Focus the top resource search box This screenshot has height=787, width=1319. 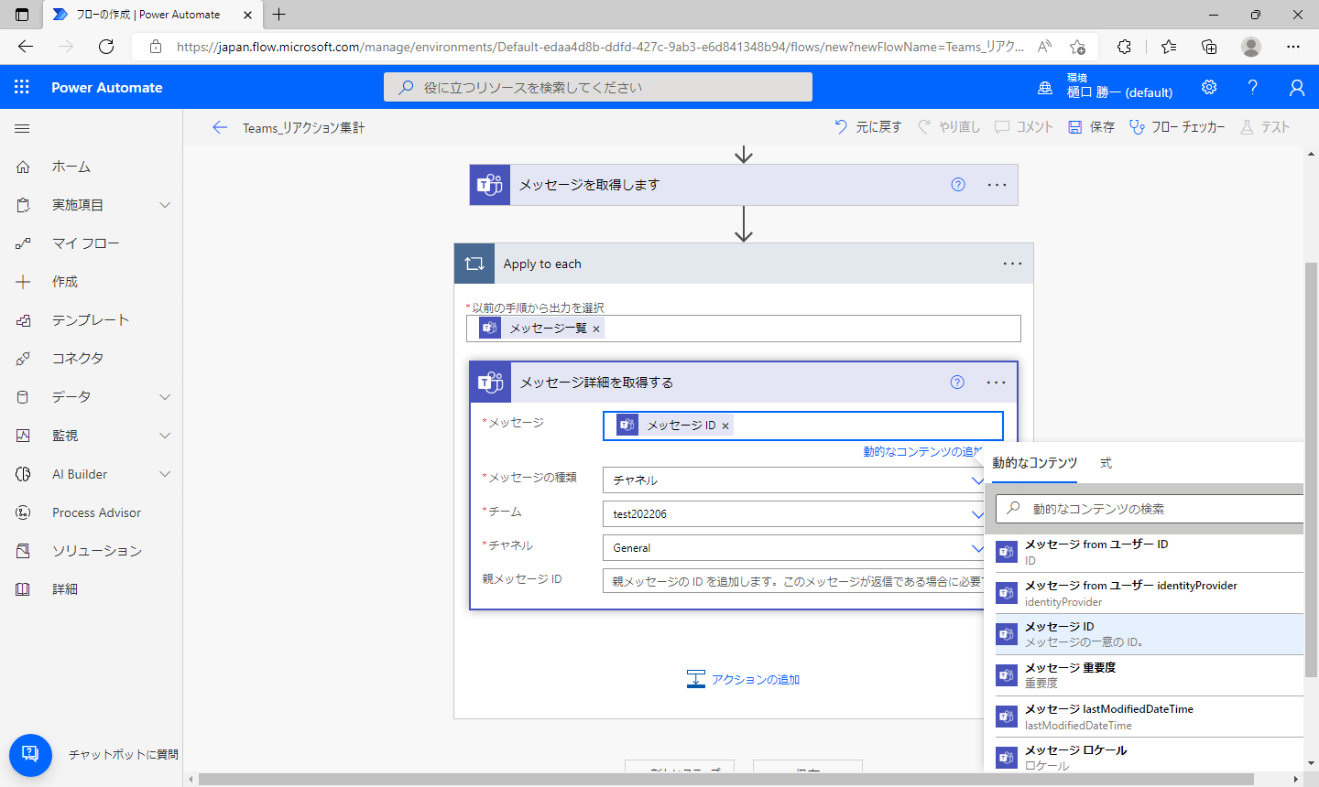point(598,87)
